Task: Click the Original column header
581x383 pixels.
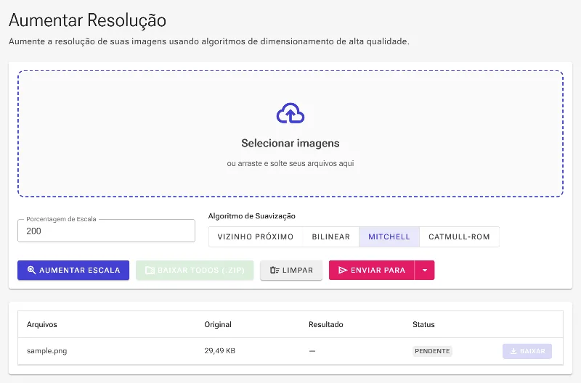Action: tap(218, 324)
